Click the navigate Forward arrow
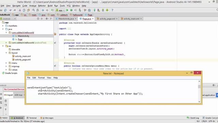 tap(47, 10)
